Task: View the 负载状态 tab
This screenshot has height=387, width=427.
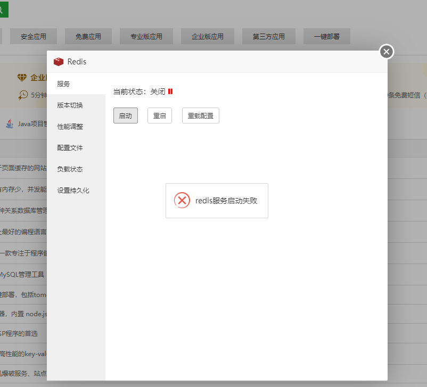Action: point(76,169)
